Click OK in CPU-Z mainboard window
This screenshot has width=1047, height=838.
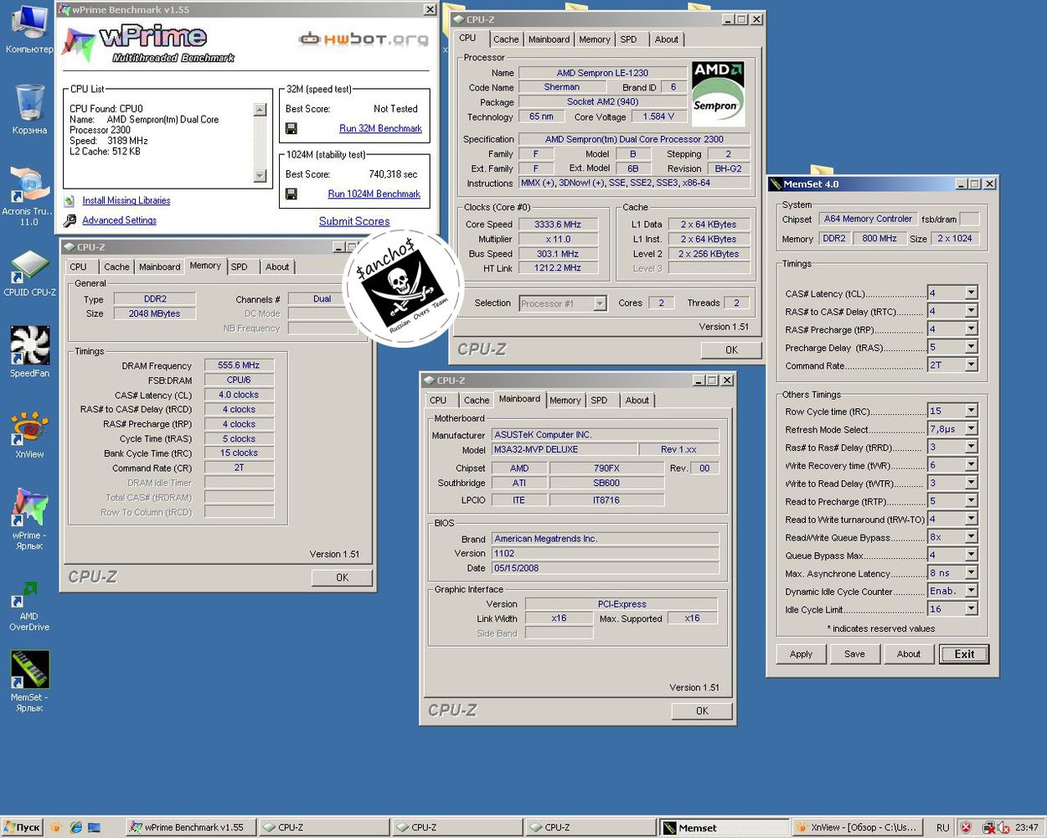pyautogui.click(x=702, y=711)
